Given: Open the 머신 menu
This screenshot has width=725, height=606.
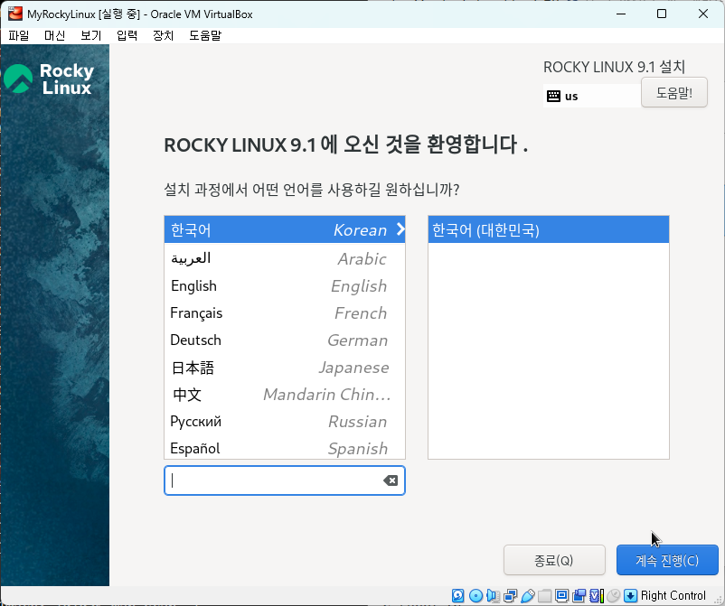Looking at the screenshot, I should [54, 35].
